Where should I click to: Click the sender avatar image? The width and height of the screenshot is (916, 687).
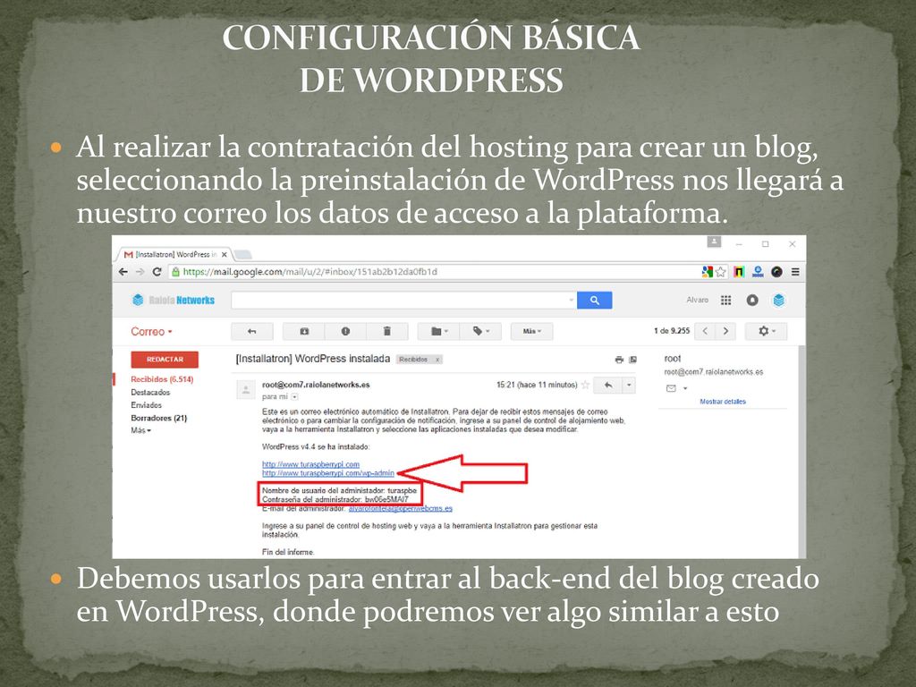(246, 390)
